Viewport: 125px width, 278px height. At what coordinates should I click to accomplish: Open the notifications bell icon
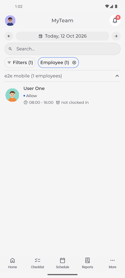click(x=115, y=21)
